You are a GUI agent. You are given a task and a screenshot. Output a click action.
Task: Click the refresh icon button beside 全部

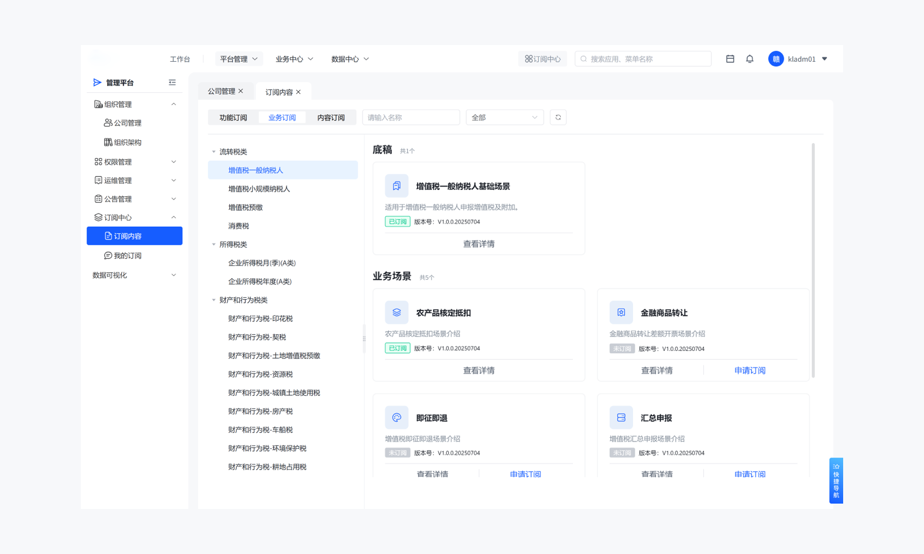558,117
